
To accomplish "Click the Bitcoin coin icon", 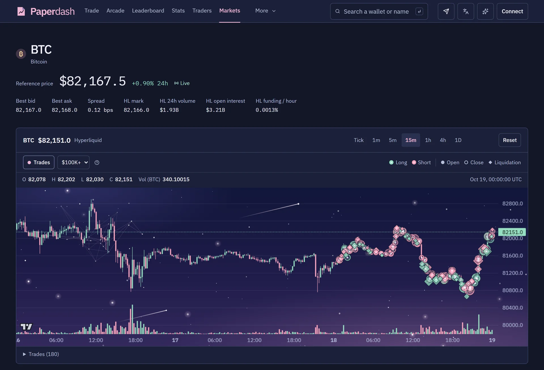I will click(x=21, y=54).
